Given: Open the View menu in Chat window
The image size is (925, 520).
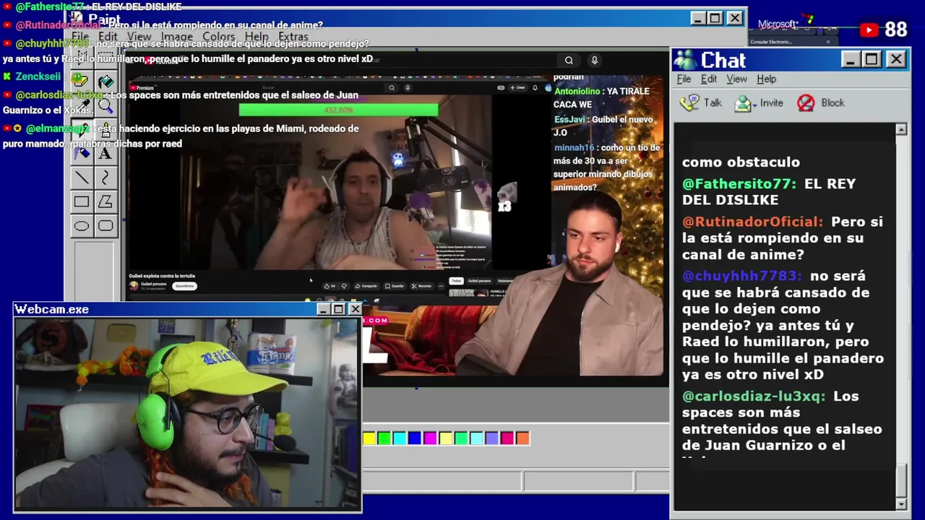Looking at the screenshot, I should [736, 79].
